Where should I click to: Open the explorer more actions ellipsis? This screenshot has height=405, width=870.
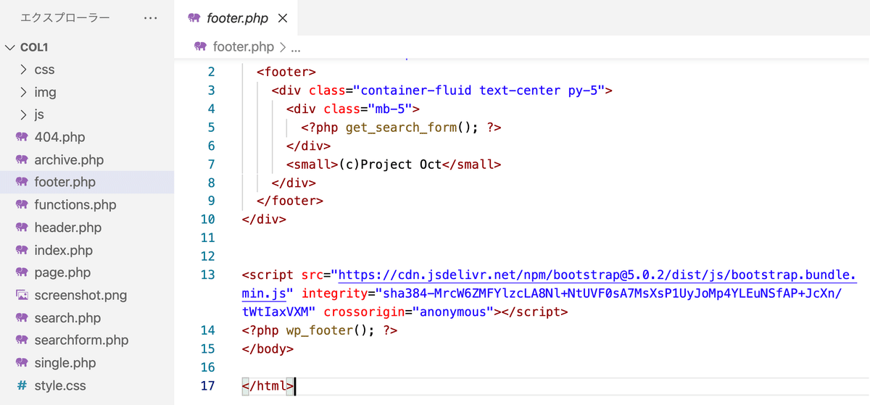click(150, 18)
